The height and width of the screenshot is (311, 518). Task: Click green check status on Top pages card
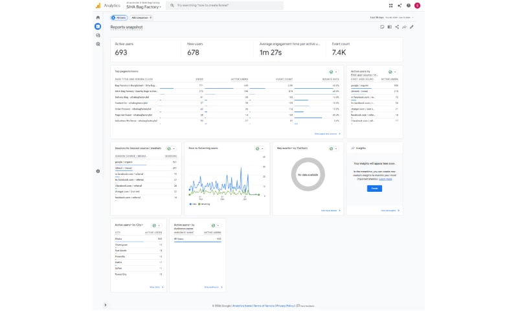(331, 72)
